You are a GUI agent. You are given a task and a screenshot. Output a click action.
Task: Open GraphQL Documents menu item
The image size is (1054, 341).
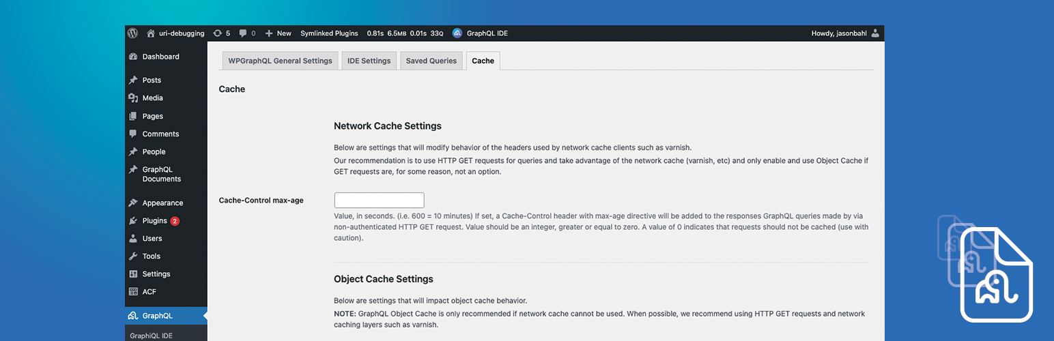point(166,174)
